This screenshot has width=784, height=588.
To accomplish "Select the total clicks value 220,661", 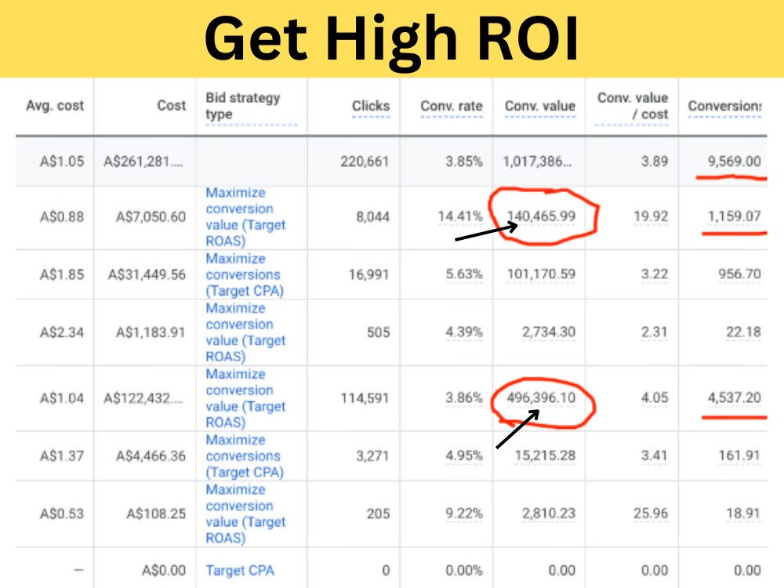I will (365, 161).
